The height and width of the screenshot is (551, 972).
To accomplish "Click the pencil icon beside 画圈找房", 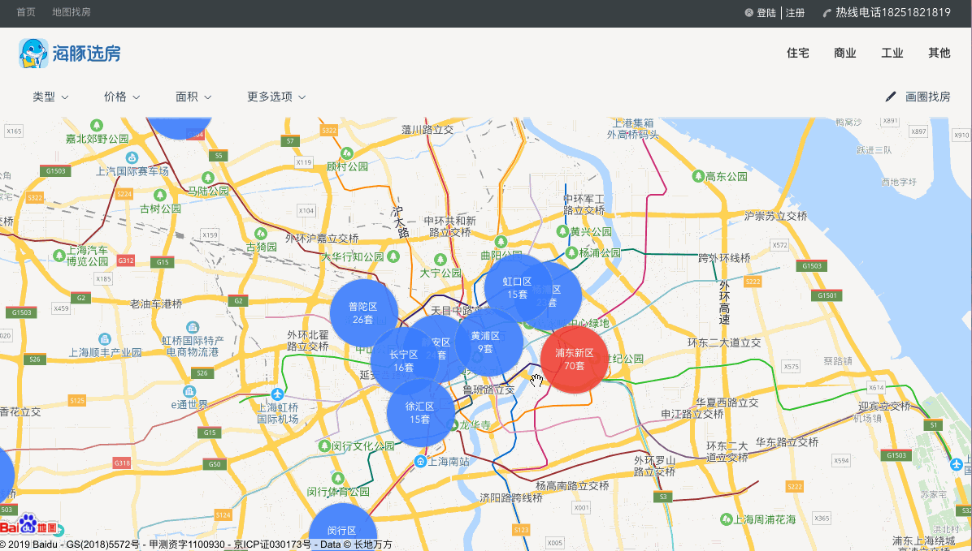I will coord(891,97).
